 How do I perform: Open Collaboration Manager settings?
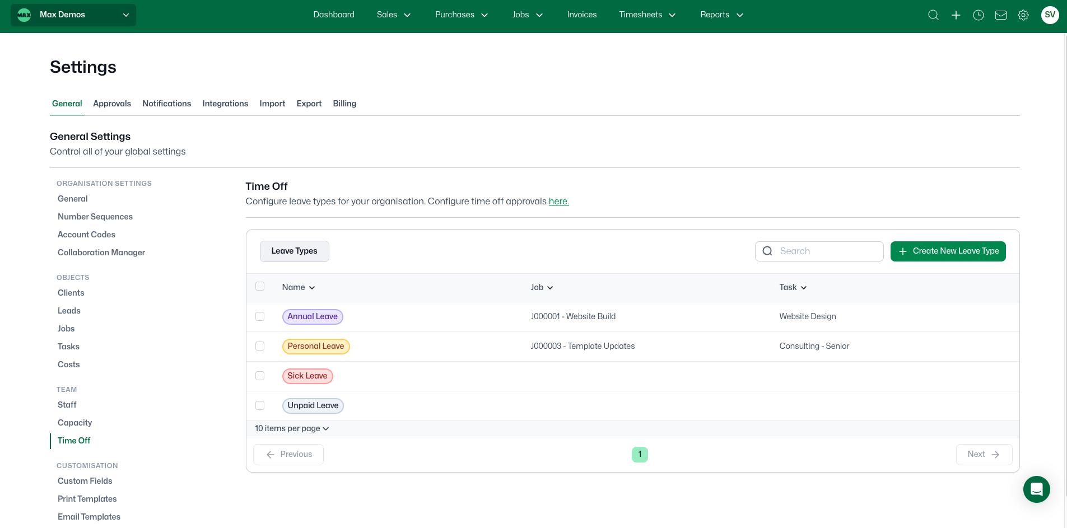click(101, 253)
